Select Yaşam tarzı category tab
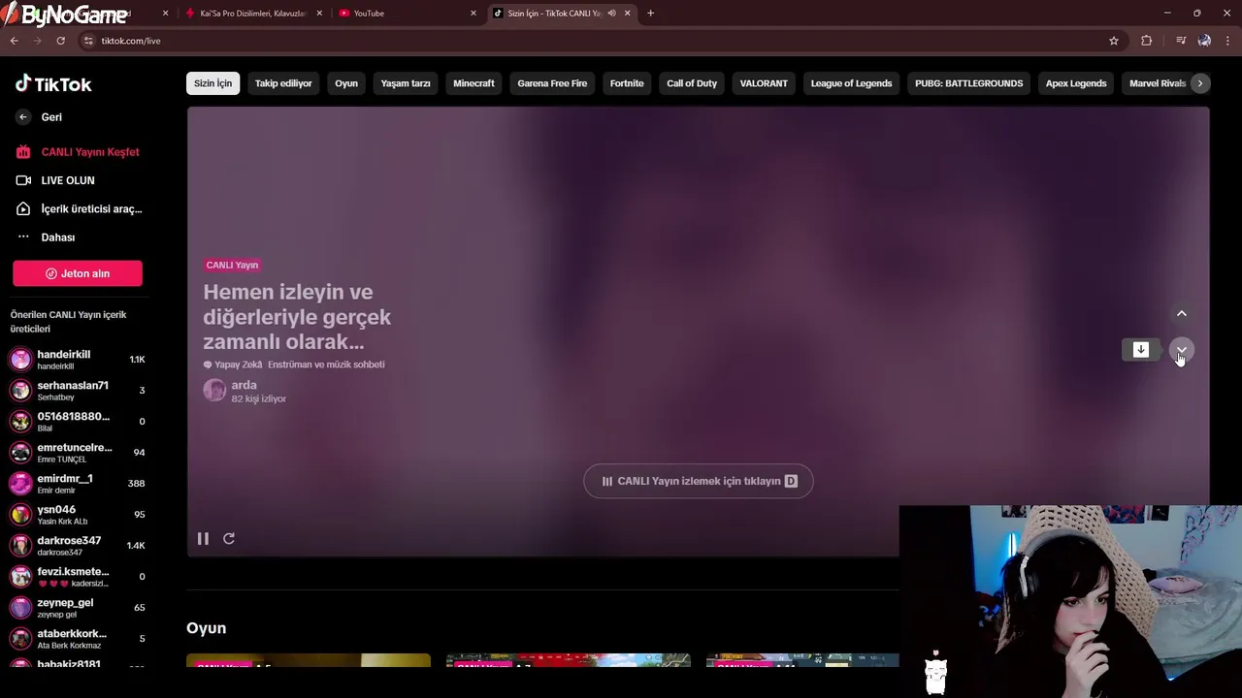This screenshot has height=698, width=1242. click(x=406, y=83)
